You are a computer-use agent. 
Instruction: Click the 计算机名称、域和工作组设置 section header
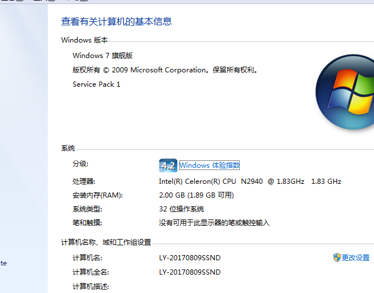[106, 242]
